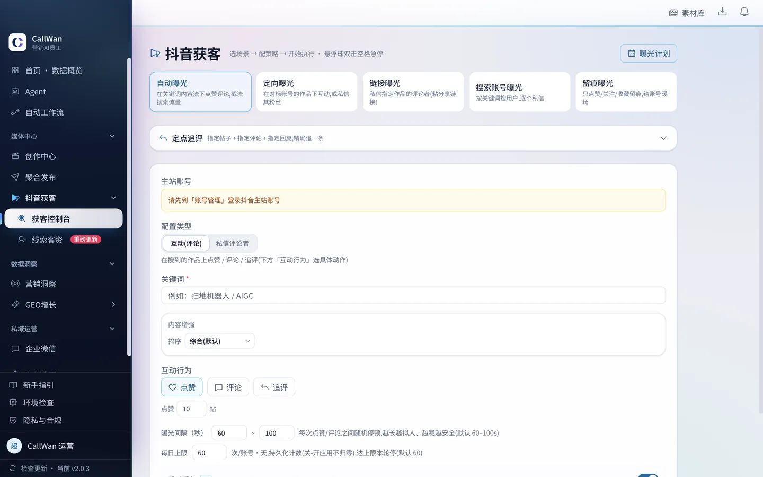Viewport: 763px width, 477px height.
Task: Switch to the 链接曝光 tab
Action: (x=413, y=92)
